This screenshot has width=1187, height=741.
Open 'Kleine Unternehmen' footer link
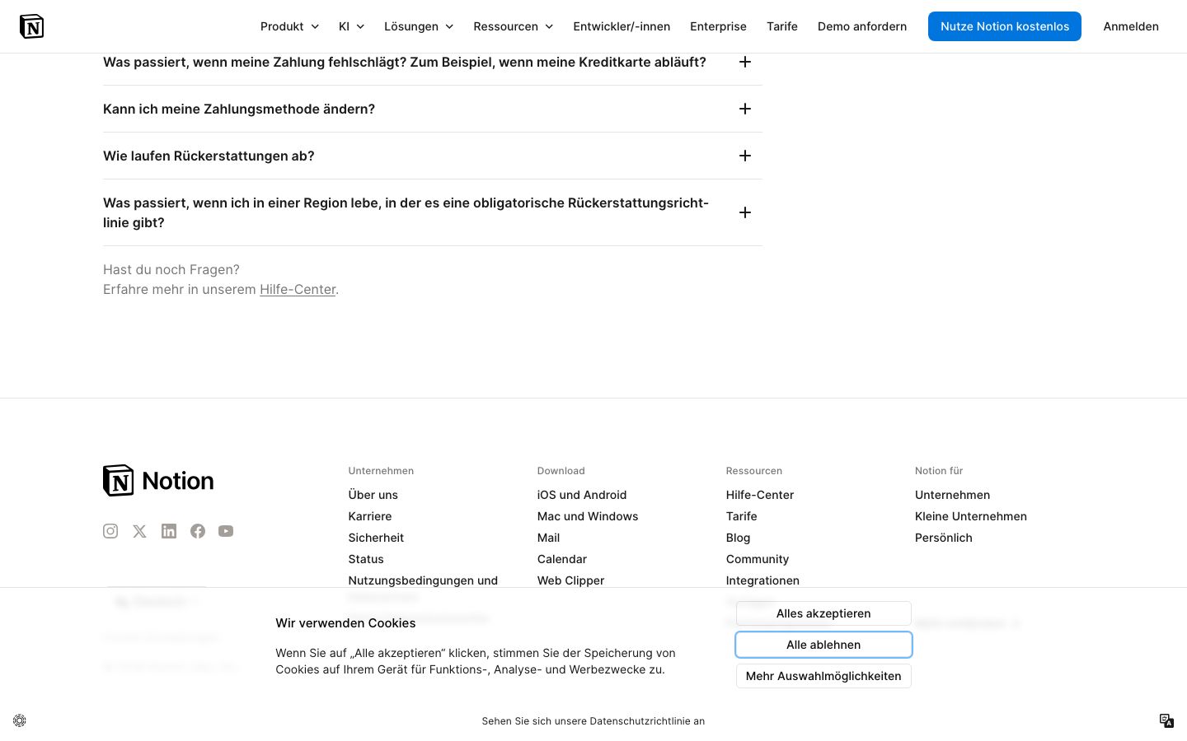(971, 516)
